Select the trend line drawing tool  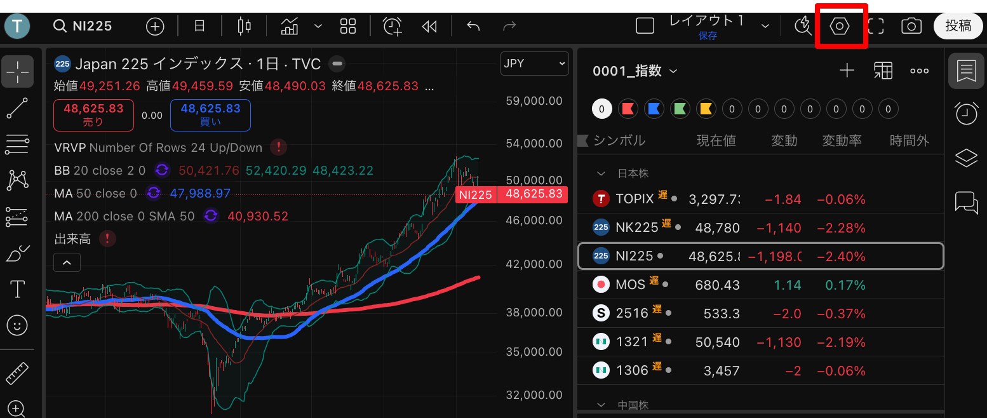17,108
